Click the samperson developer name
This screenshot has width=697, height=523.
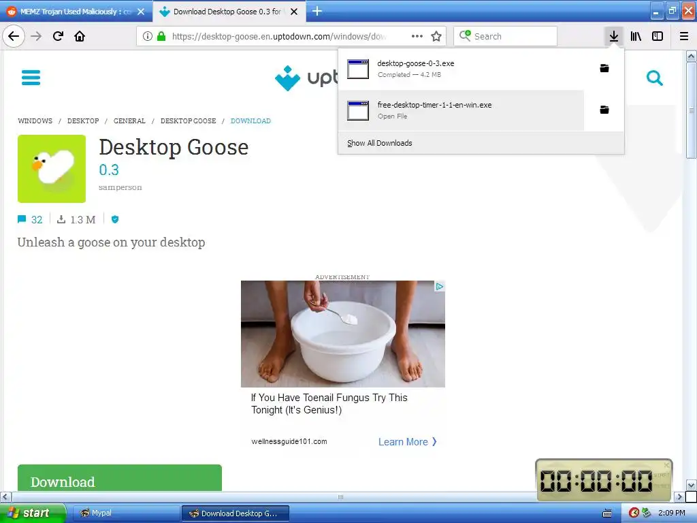(x=120, y=187)
